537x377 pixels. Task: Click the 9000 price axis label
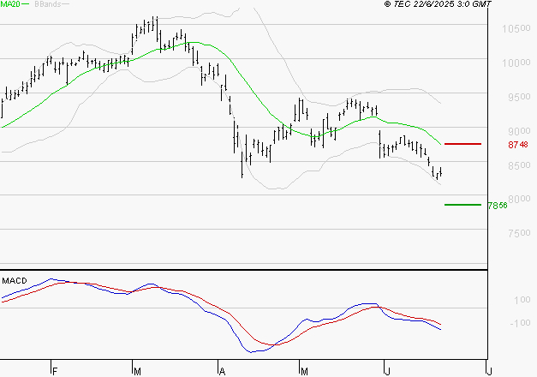519,131
